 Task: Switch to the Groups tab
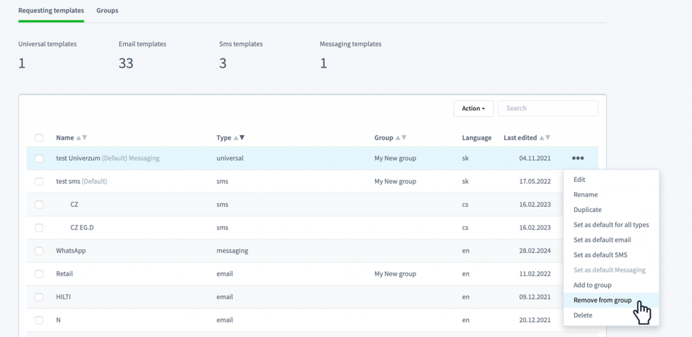point(107,11)
